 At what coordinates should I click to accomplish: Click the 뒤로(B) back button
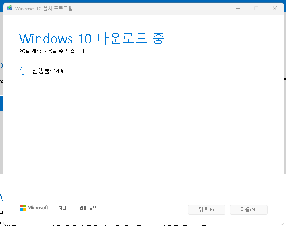207,210
